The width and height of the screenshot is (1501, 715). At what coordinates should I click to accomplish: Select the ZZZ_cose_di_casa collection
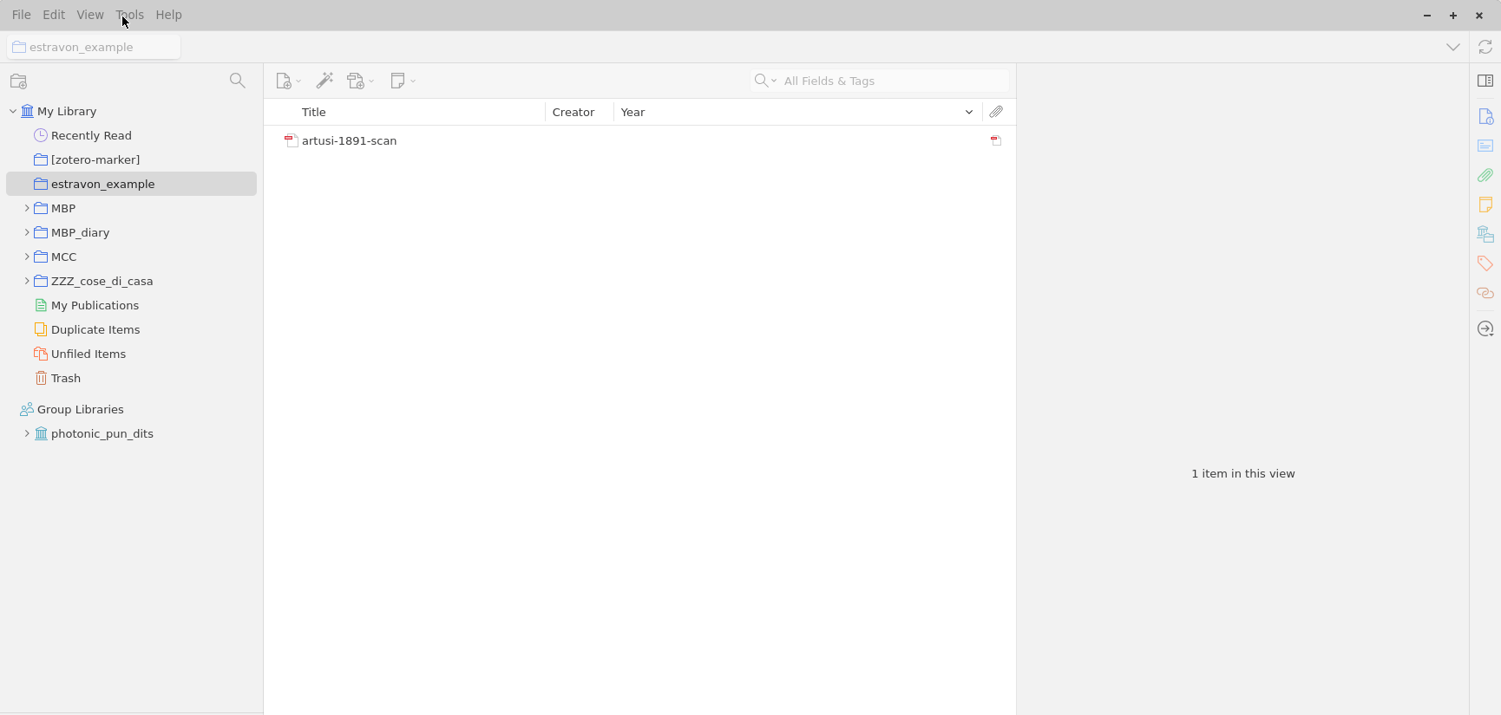point(102,281)
